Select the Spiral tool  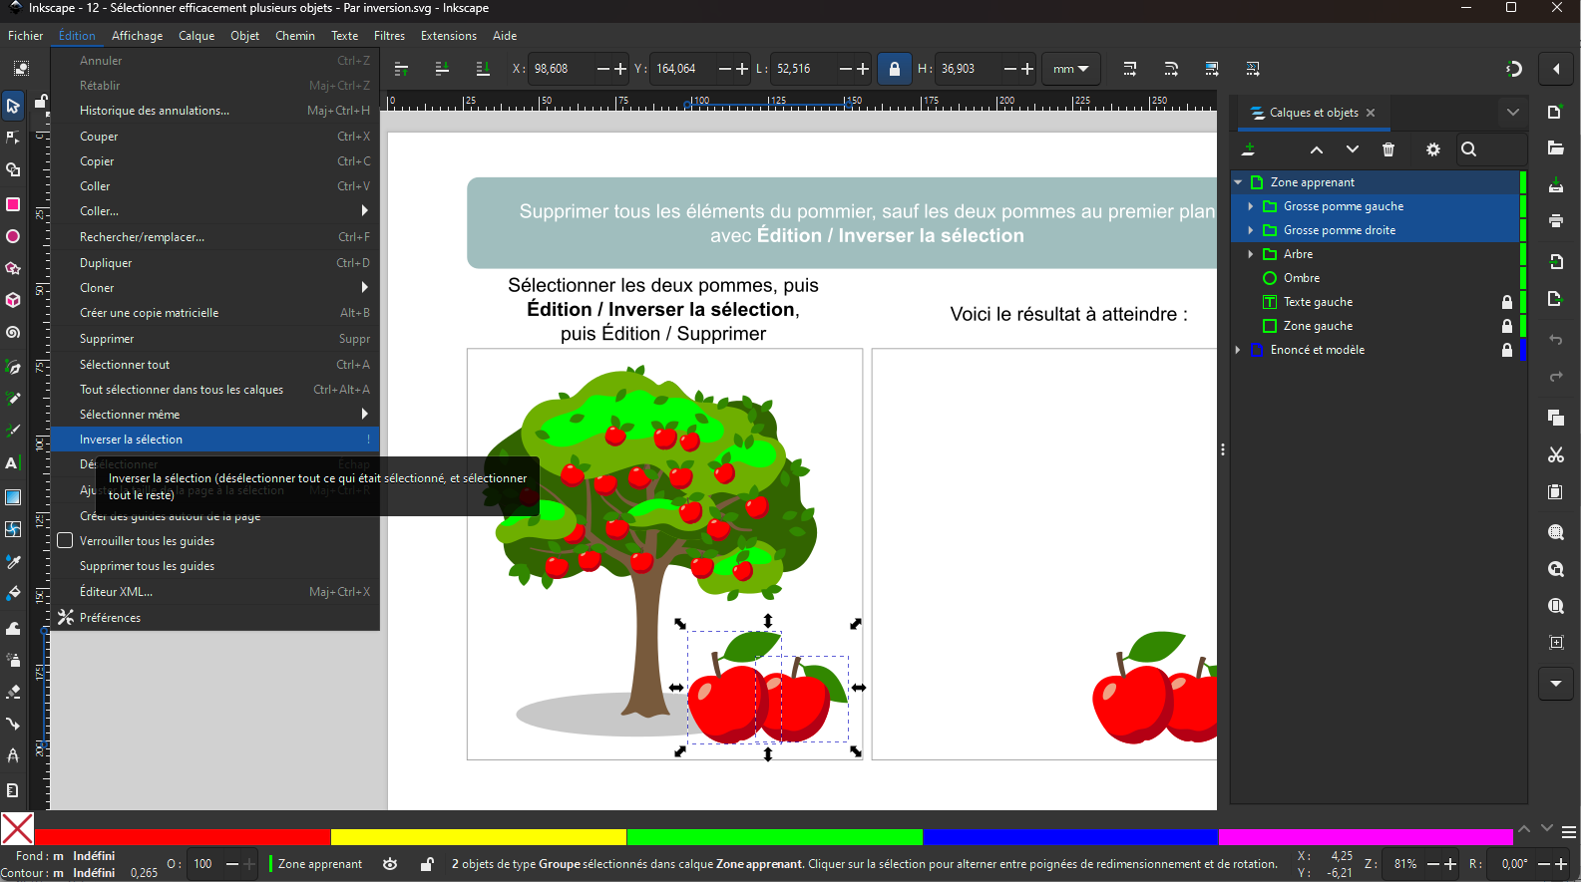pos(13,333)
